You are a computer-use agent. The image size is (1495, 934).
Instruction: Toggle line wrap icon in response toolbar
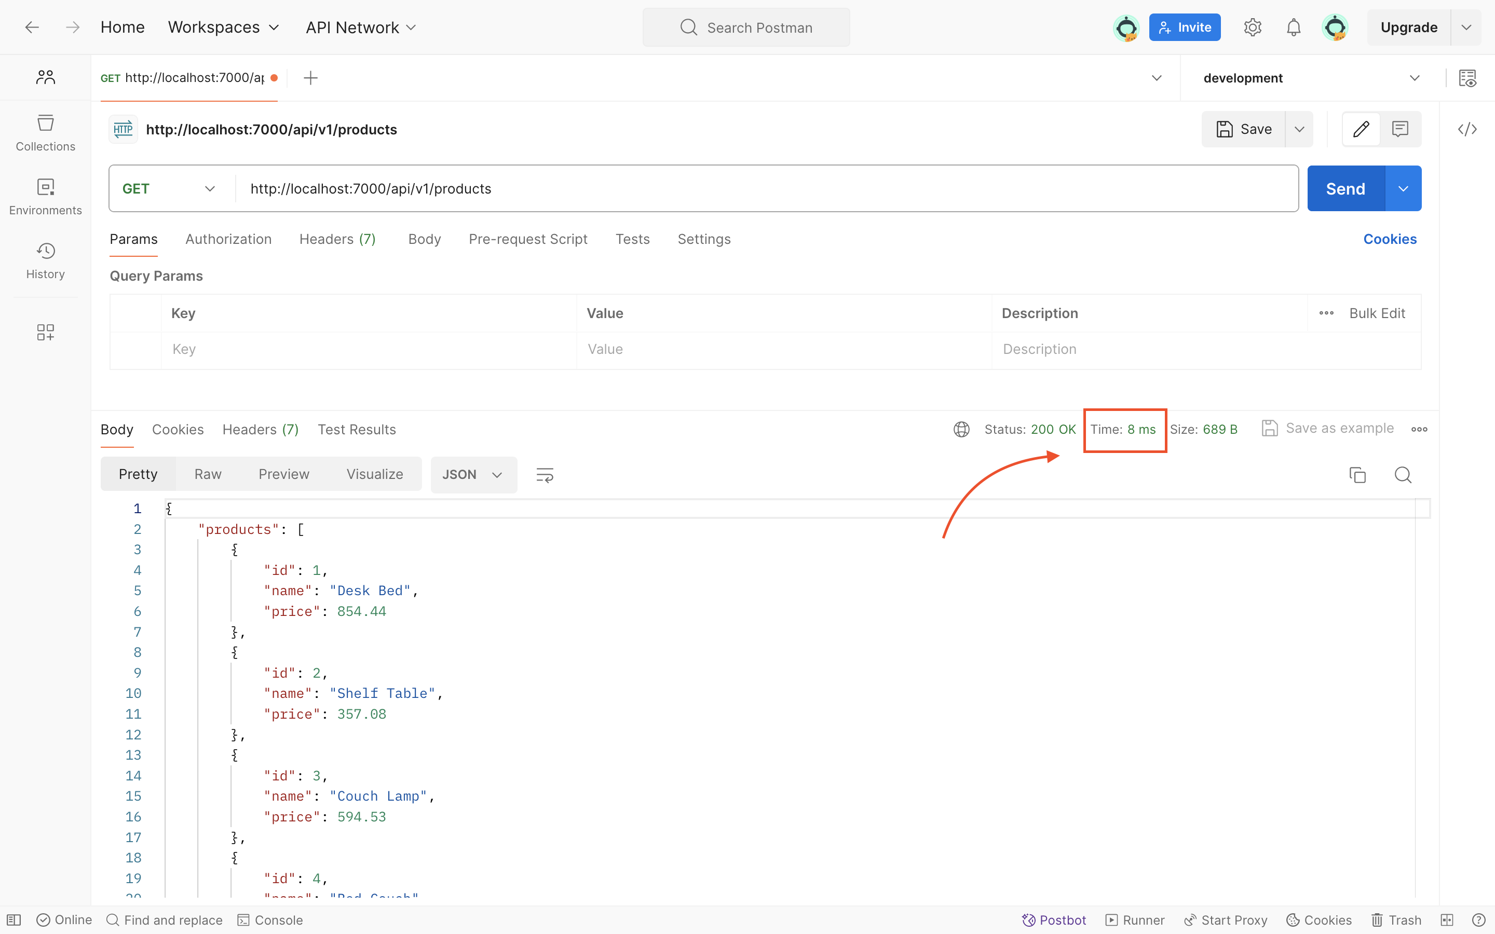tap(544, 474)
